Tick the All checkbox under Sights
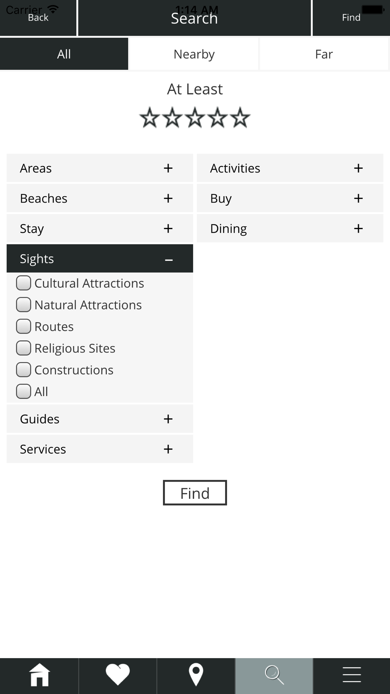This screenshot has height=694, width=390. coord(23,391)
